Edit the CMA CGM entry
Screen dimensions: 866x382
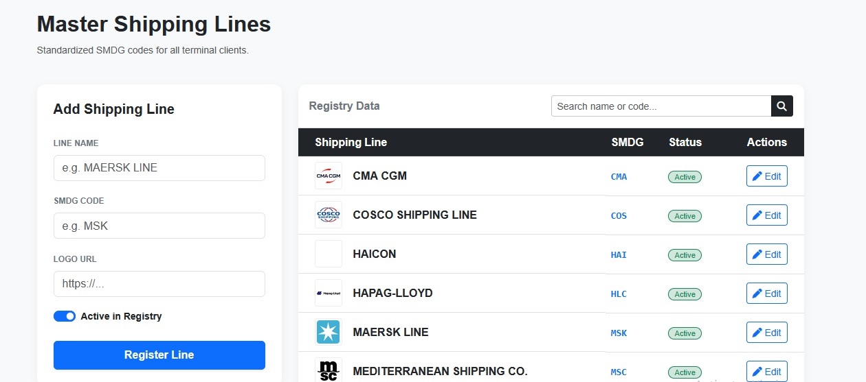[766, 176]
